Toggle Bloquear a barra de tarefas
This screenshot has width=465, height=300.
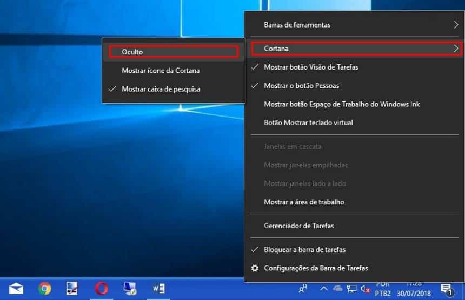(x=354, y=250)
